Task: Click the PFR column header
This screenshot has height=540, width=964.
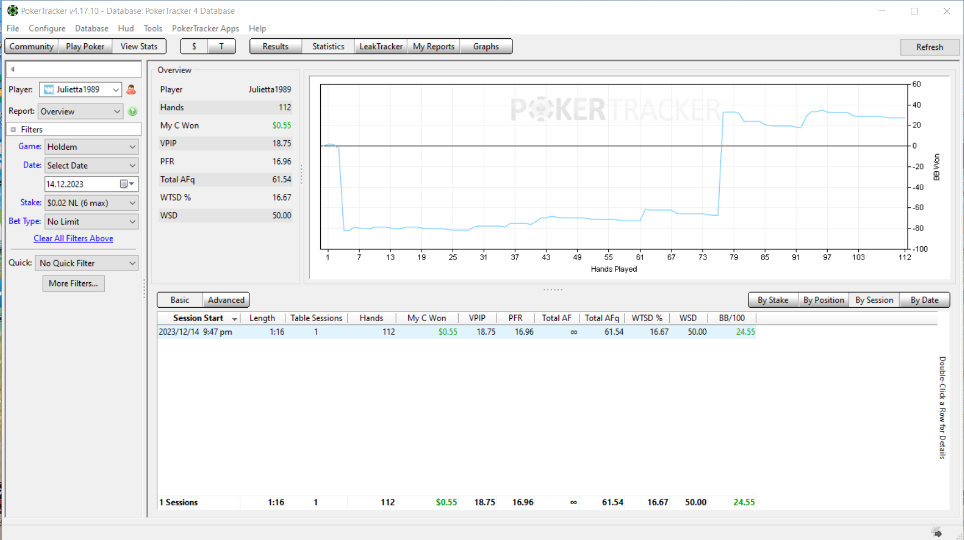Action: (x=515, y=318)
